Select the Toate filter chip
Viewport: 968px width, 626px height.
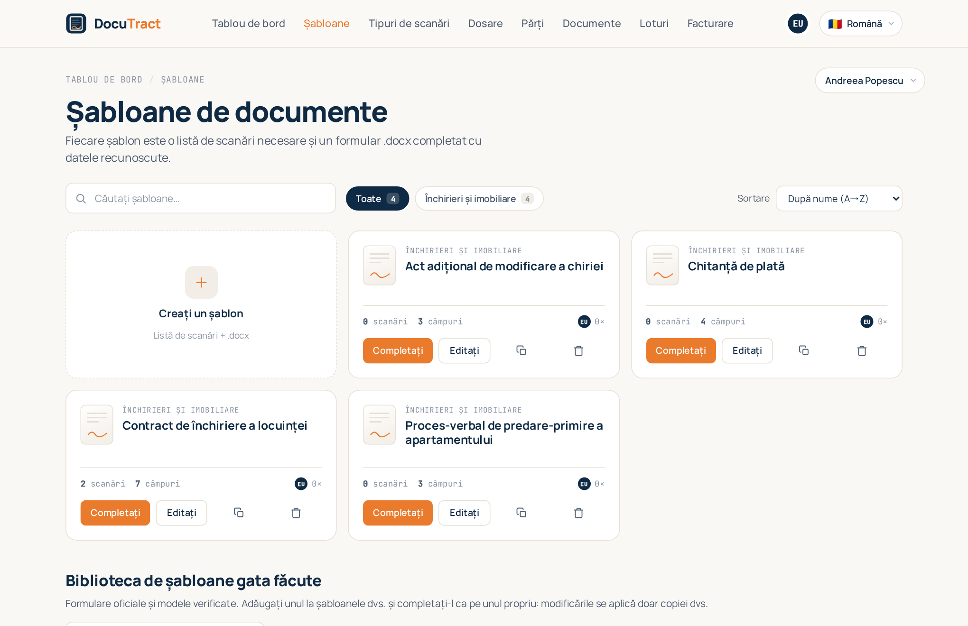coord(377,198)
